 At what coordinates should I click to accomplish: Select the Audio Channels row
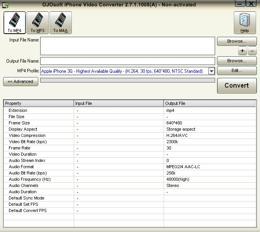[x=130, y=185]
